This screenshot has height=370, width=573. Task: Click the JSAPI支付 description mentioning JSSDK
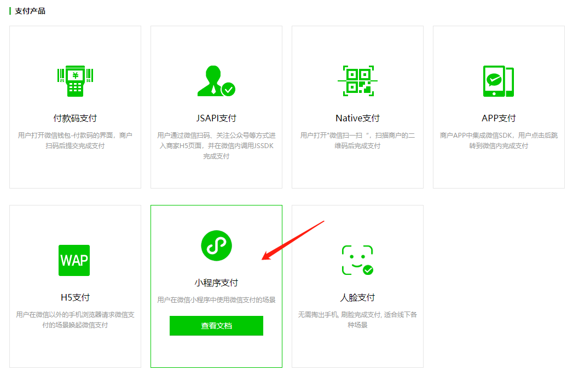216,145
